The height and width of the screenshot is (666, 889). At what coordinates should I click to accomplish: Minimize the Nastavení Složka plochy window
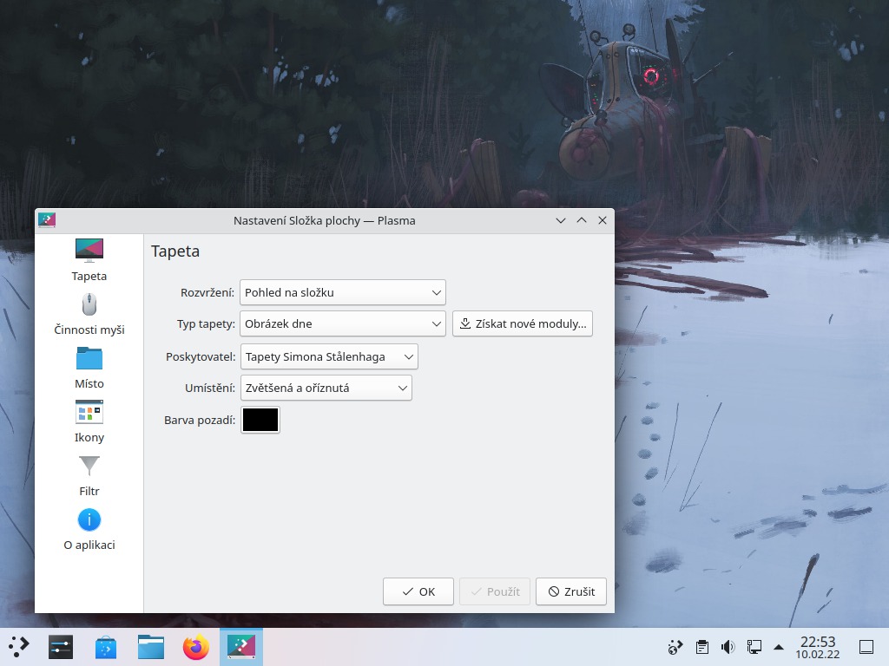pos(561,220)
